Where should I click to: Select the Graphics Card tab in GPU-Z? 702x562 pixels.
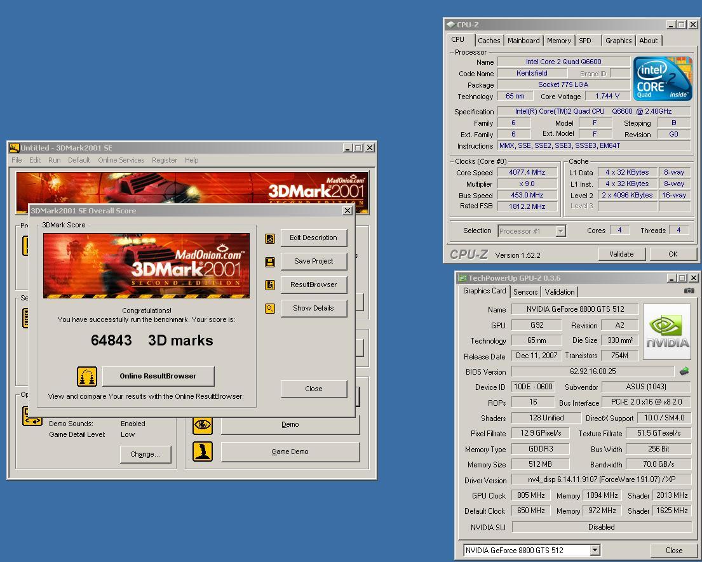485,291
